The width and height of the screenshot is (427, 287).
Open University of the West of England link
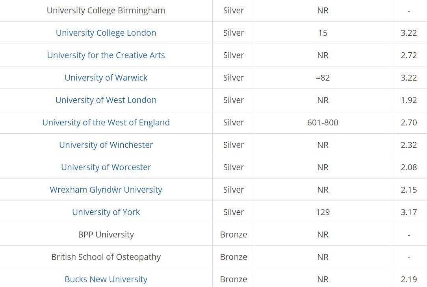[106, 123]
